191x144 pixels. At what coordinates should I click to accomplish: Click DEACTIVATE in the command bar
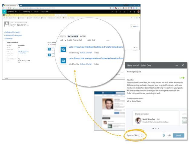tap(13, 18)
